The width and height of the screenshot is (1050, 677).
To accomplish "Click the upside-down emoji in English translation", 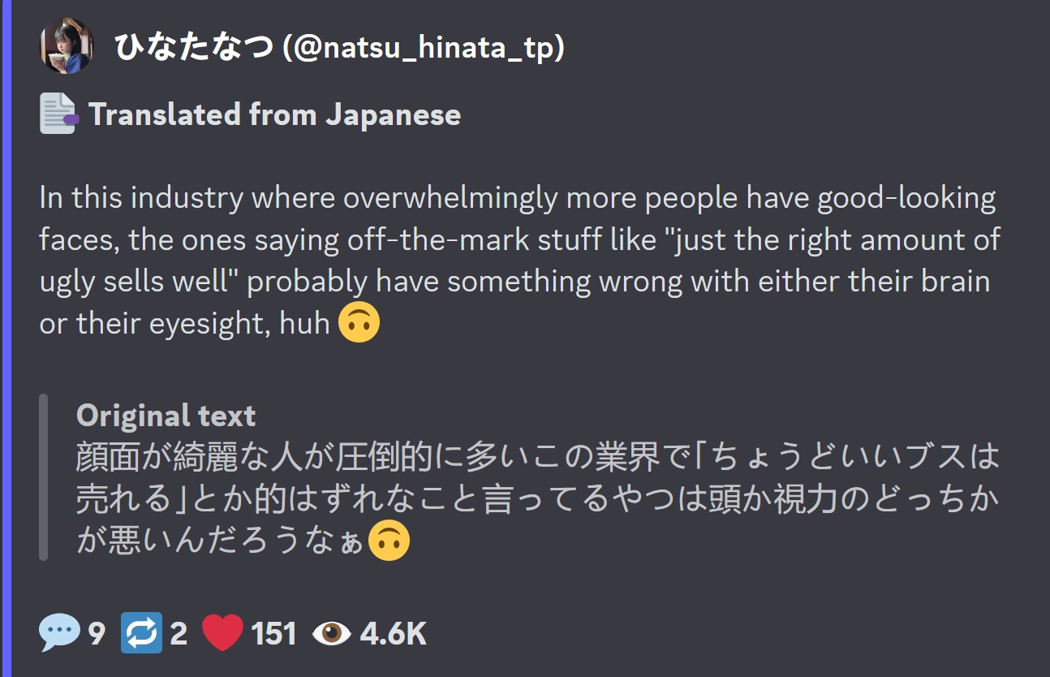I will [x=359, y=323].
